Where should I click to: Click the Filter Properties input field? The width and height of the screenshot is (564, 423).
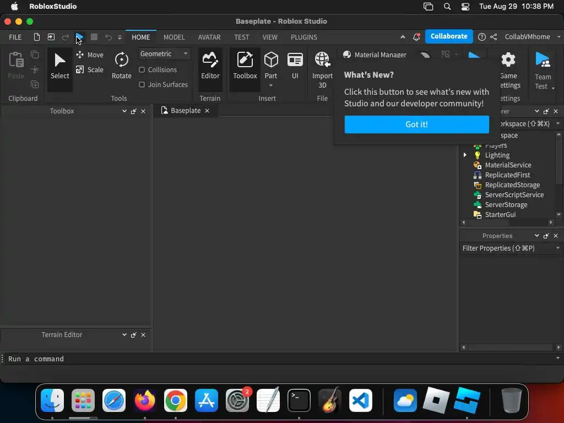pyautogui.click(x=507, y=248)
